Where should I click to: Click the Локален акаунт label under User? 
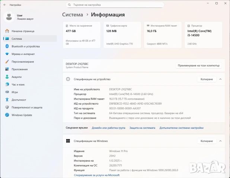click(25, 19)
